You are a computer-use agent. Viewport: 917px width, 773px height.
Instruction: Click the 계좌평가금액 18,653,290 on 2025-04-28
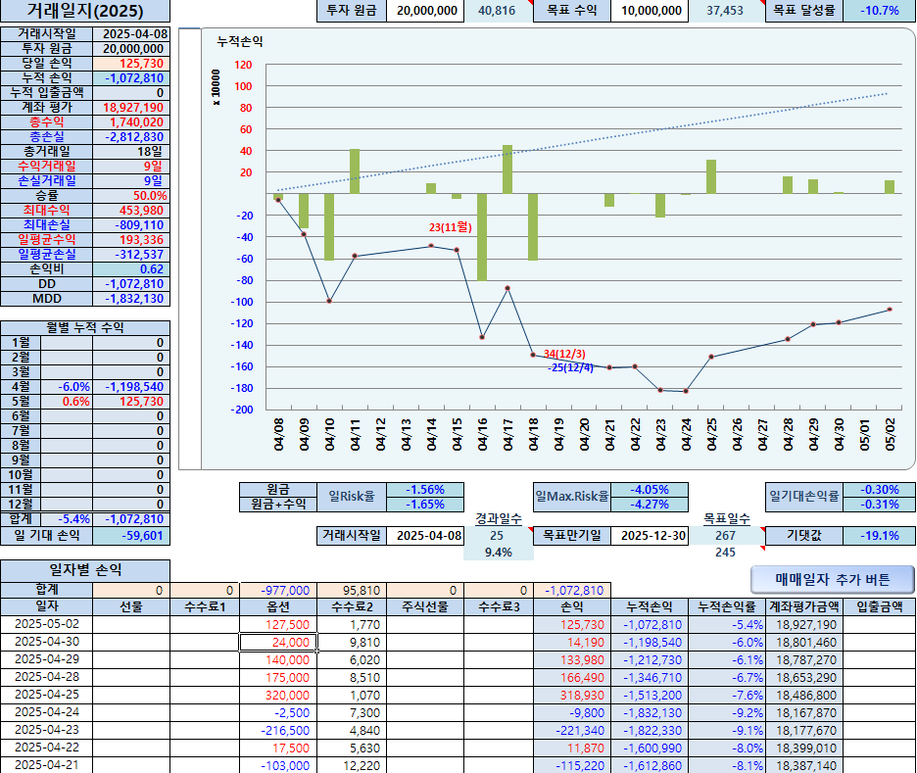coord(803,678)
